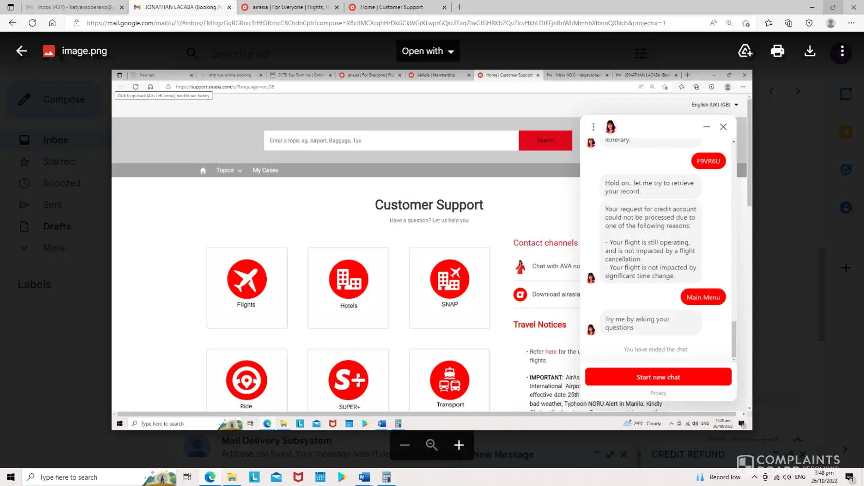The height and width of the screenshot is (486, 864).
Task: Zoom in on the previewed image
Action: [x=459, y=445]
